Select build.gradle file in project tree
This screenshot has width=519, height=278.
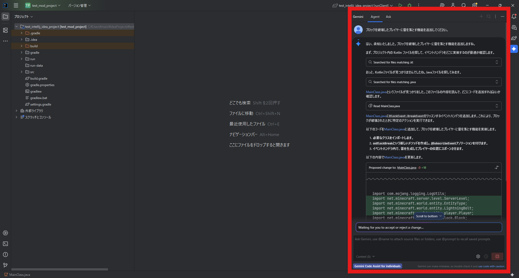pyautogui.click(x=39, y=79)
